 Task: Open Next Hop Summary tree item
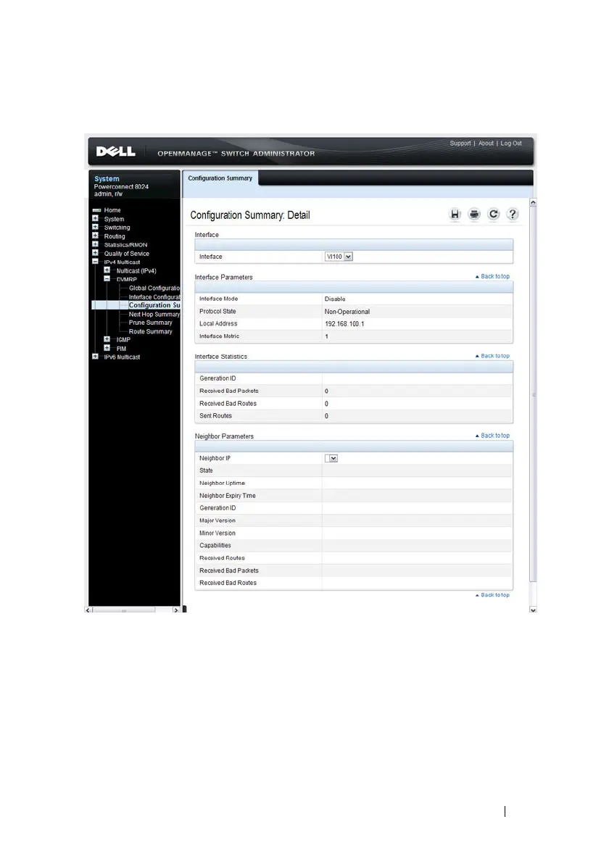154,315
